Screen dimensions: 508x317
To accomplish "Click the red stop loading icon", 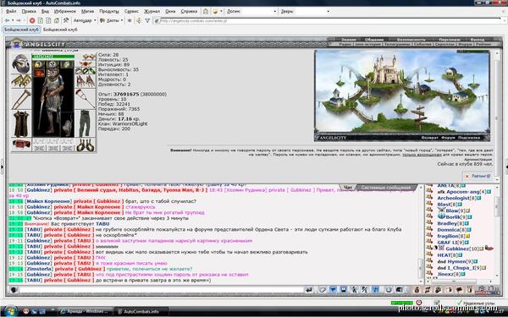I will (32, 20).
